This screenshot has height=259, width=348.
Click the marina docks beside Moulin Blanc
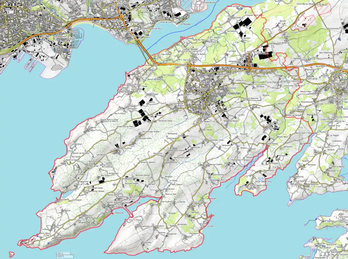tap(77, 34)
